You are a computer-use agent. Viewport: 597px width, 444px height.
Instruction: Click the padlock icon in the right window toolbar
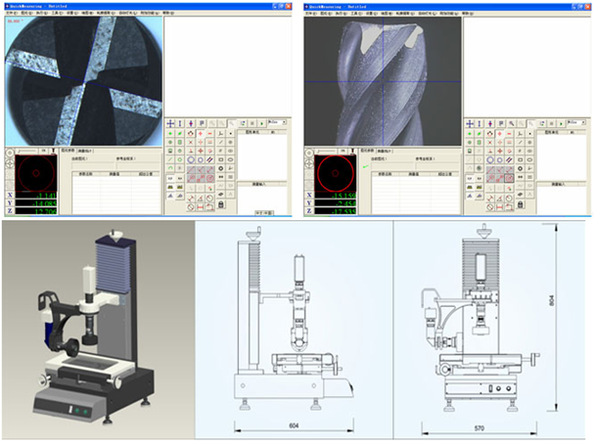(519, 205)
